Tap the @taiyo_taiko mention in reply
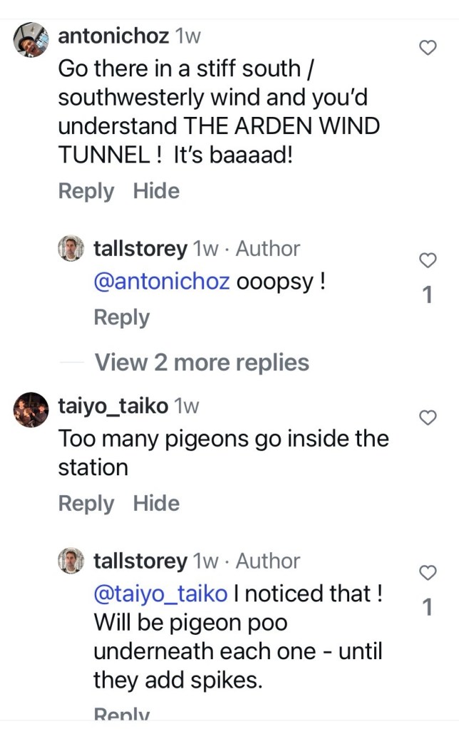 point(160,593)
